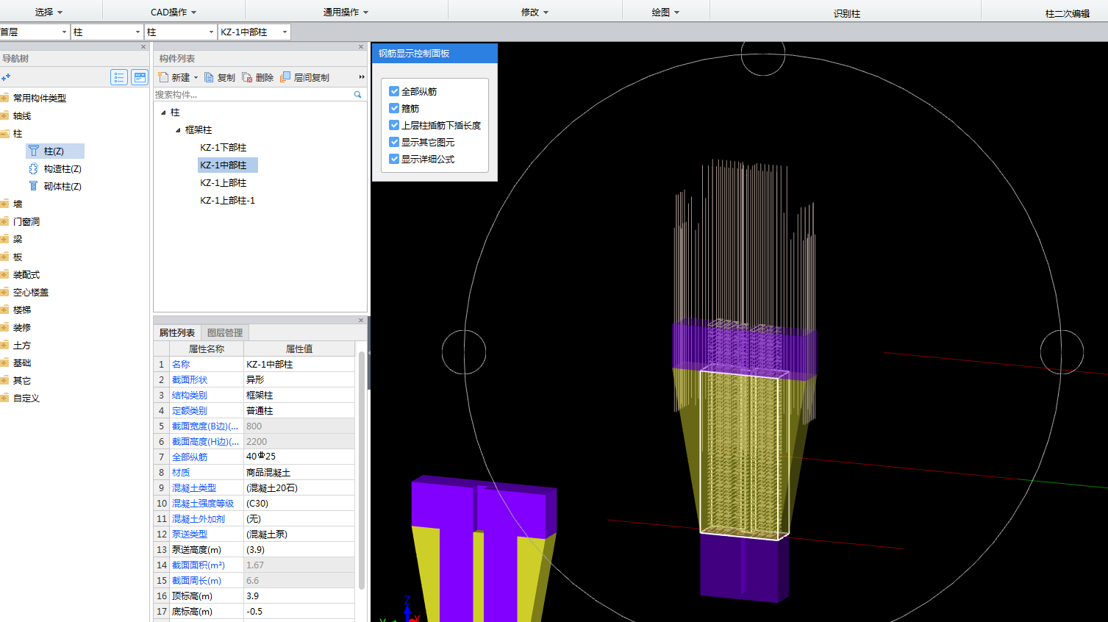Click the 删除 button in 构件列表
Screen dimensions: 1108x622
click(x=258, y=77)
